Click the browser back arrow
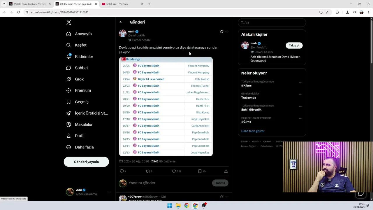Screen dimensions: 373x210 coord(4,12)
